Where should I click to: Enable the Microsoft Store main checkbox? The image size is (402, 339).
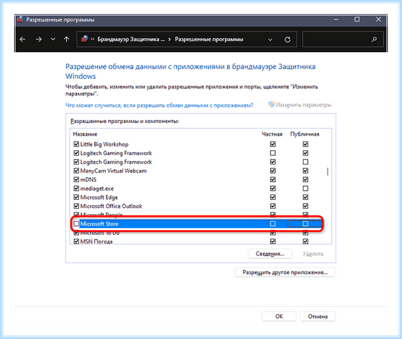point(76,224)
